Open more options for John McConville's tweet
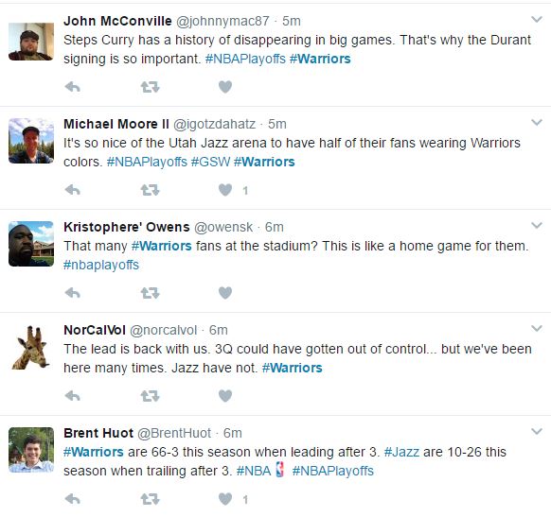The width and height of the screenshot is (551, 517). [537, 19]
